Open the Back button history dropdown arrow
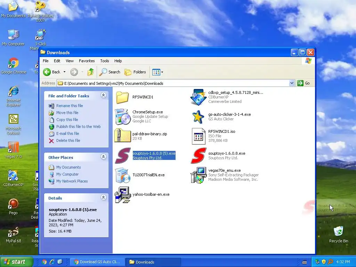Image resolution: width=356 pixels, height=267 pixels. click(64, 72)
